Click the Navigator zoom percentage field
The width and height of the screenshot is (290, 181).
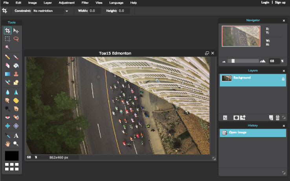274,61
